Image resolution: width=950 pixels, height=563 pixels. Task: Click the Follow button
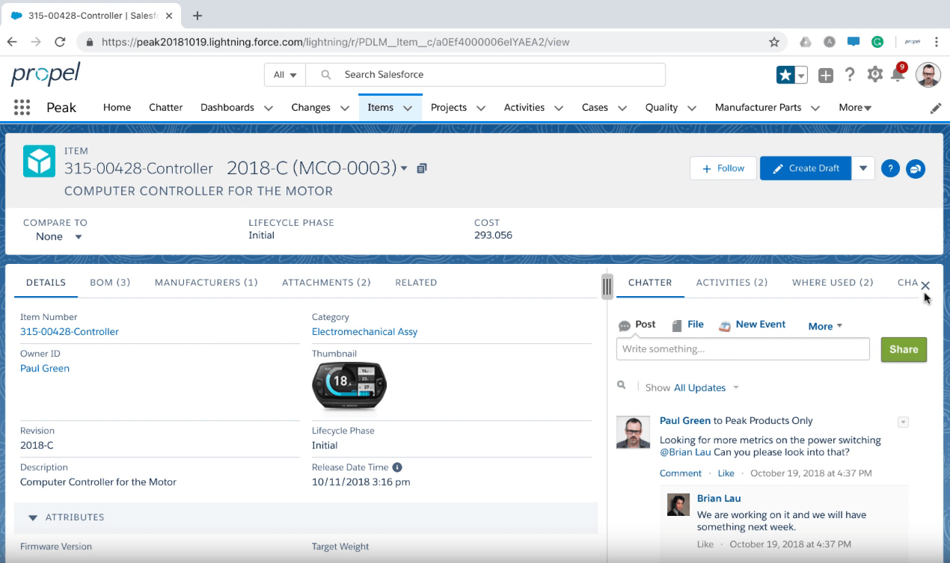tap(723, 168)
